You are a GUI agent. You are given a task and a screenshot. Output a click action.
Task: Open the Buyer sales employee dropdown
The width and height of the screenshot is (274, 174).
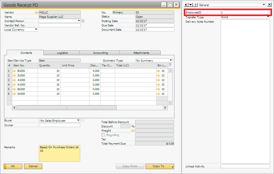pos(78,120)
